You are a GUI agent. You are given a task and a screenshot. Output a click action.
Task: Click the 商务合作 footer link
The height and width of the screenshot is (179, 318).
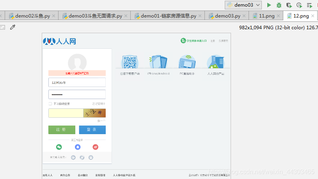pyautogui.click(x=65, y=175)
